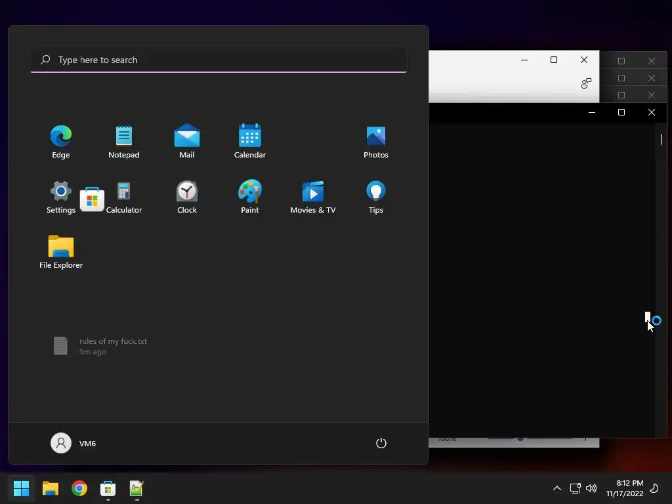The image size is (672, 504).
Task: Launch the Photos app
Action: [376, 142]
